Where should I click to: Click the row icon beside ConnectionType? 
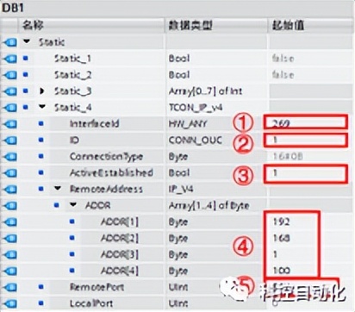click(x=9, y=157)
